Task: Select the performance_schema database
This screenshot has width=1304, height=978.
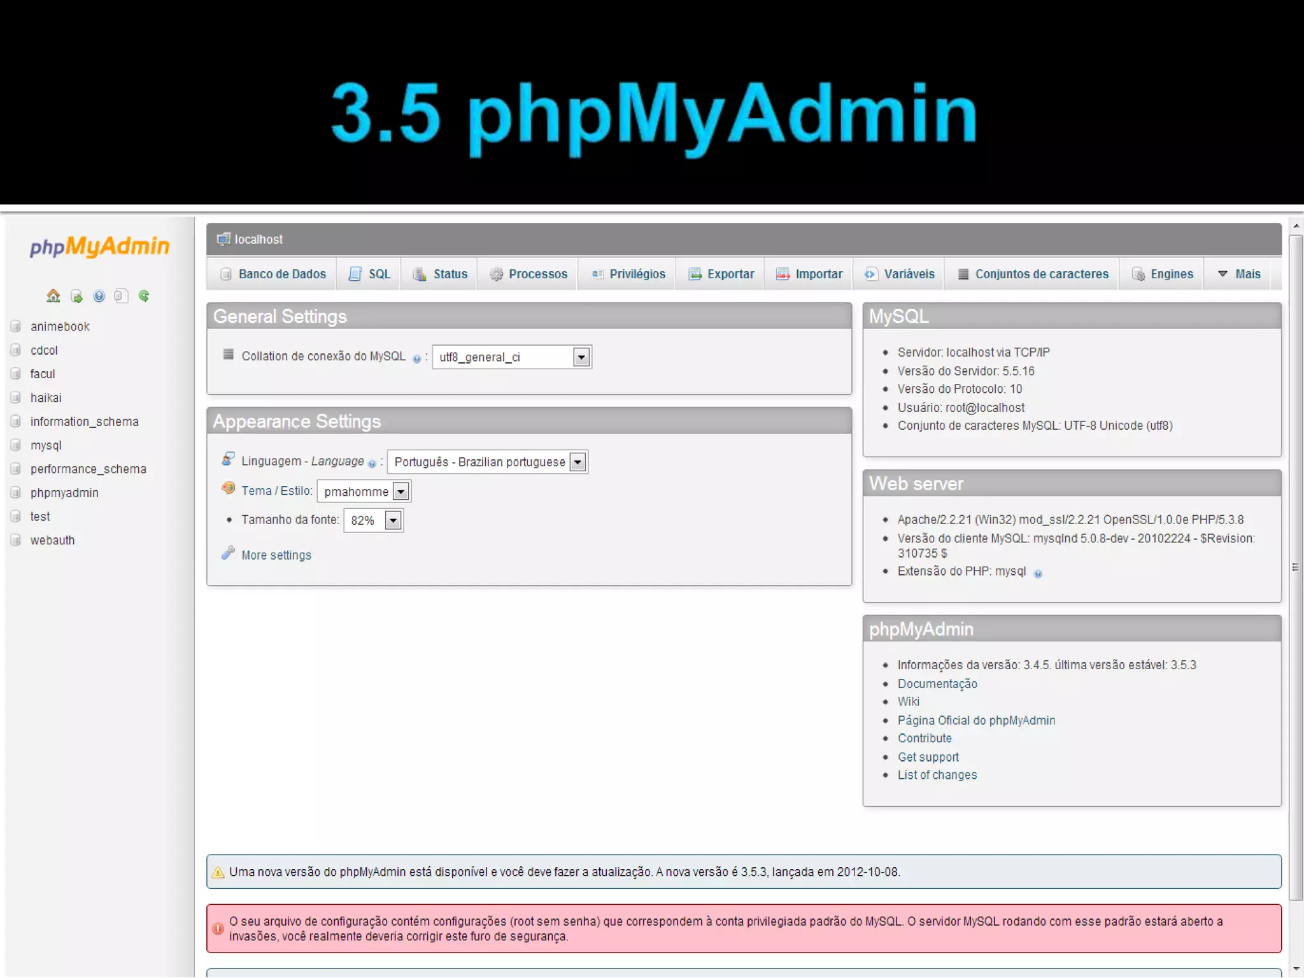Action: 88,469
